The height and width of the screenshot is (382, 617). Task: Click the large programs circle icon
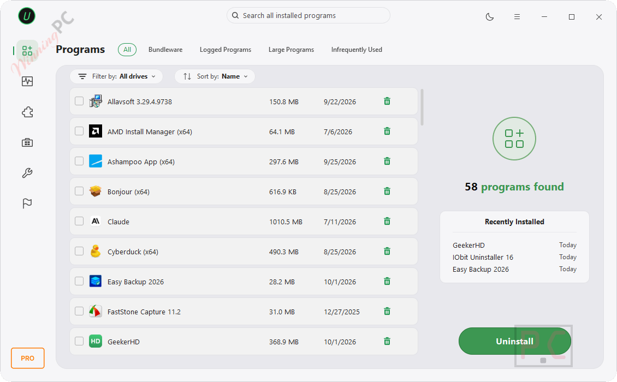514,139
